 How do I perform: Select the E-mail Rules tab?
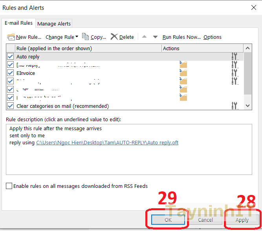tap(18, 23)
